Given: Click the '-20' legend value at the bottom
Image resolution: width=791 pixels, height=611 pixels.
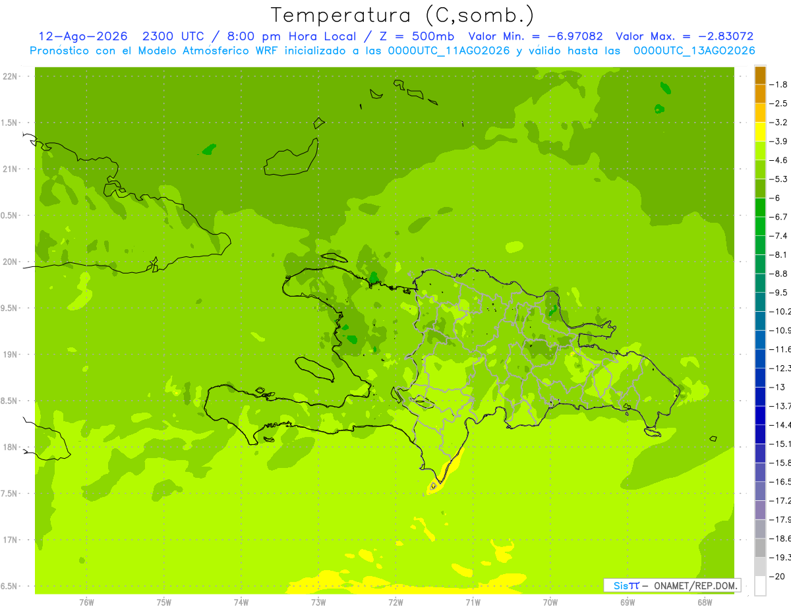Looking at the screenshot, I should [778, 576].
